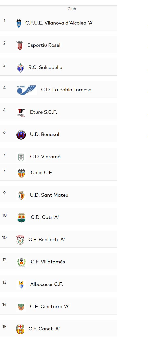Click the C.F. Canet striped crest
Screen dimensions: 148x339
pyautogui.click(x=20, y=329)
